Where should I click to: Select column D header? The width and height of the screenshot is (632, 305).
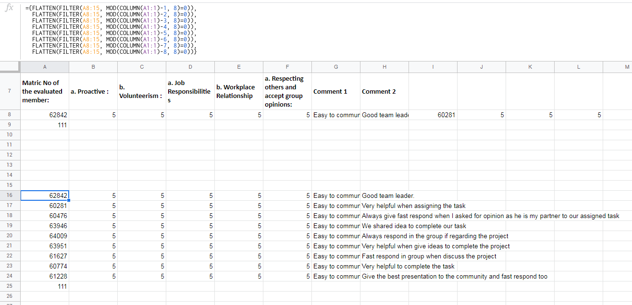[x=190, y=67]
